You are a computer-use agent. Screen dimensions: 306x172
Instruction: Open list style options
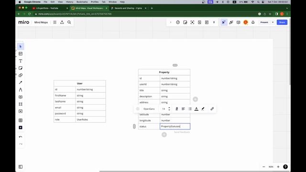190,109
